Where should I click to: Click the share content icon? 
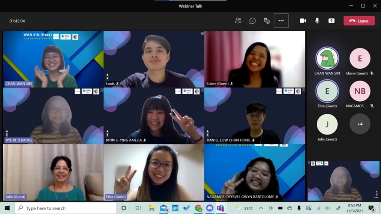coord(331,21)
